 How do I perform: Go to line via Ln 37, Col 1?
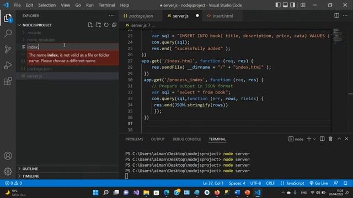point(213,183)
